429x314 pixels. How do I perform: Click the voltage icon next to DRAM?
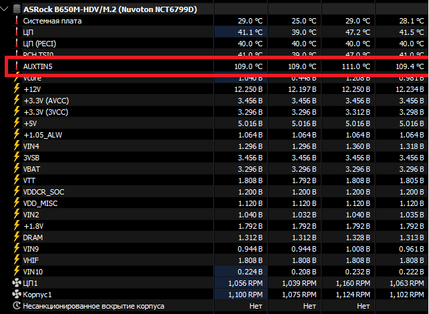tap(17, 238)
